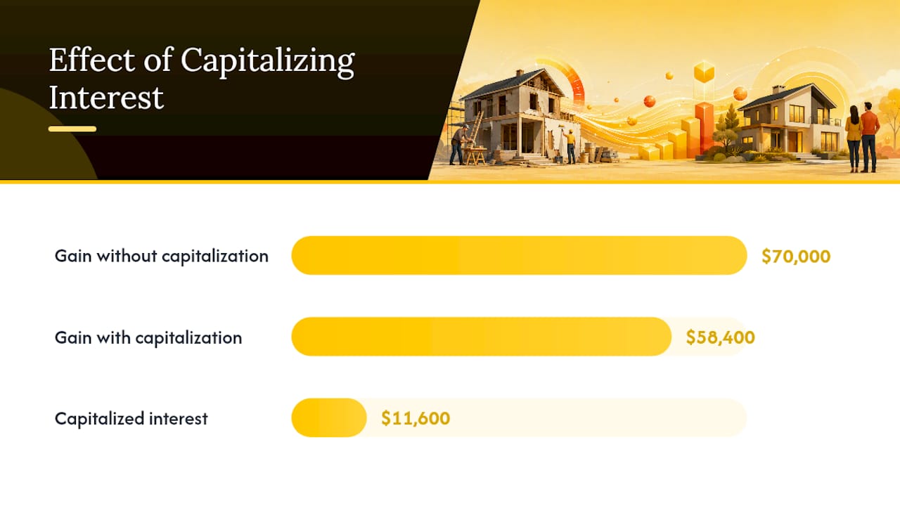Click the house under construction illustration
Image resolution: width=900 pixels, height=506 pixels.
point(521,116)
